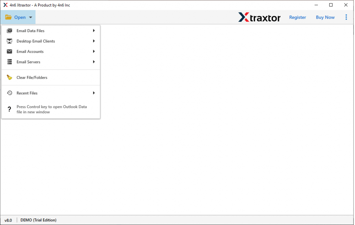Click the Desktop Email Clients monitor icon

[x=9, y=41]
